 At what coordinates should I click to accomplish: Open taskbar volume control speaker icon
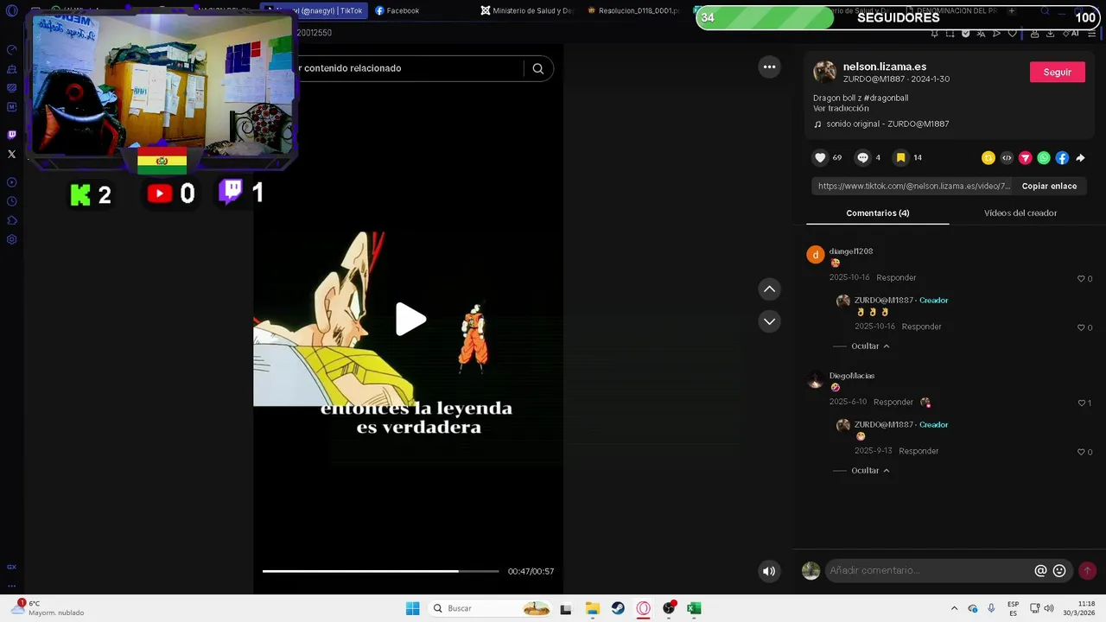1049,608
